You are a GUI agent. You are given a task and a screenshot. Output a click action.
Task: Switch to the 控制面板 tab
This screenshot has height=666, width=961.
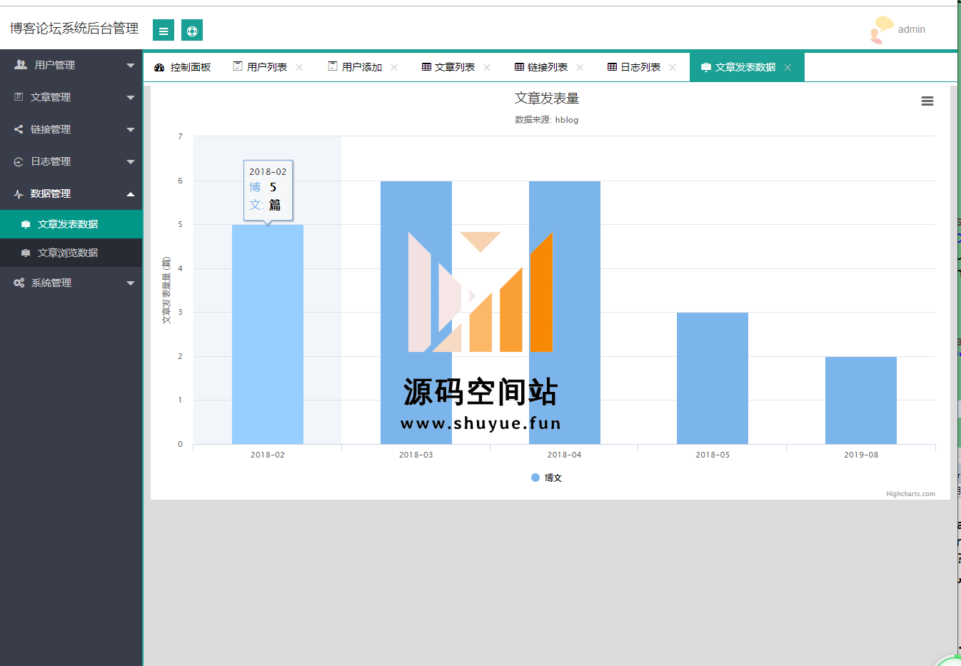tap(183, 67)
